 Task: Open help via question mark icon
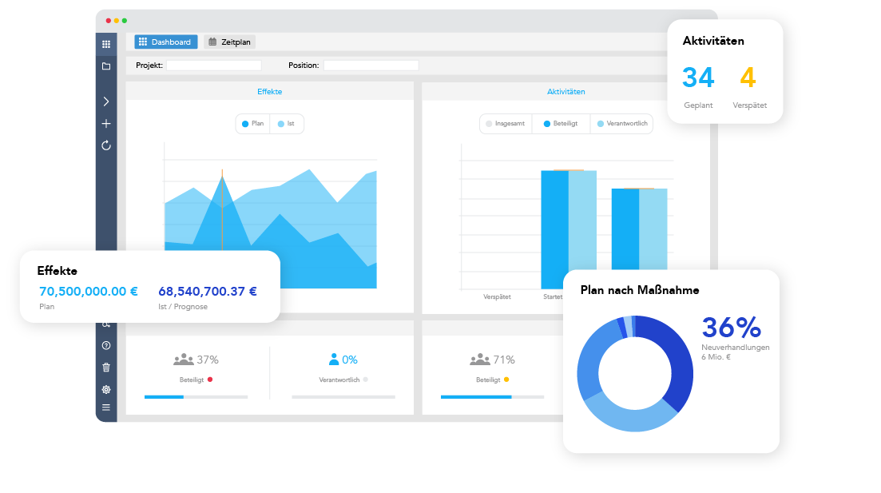106,345
